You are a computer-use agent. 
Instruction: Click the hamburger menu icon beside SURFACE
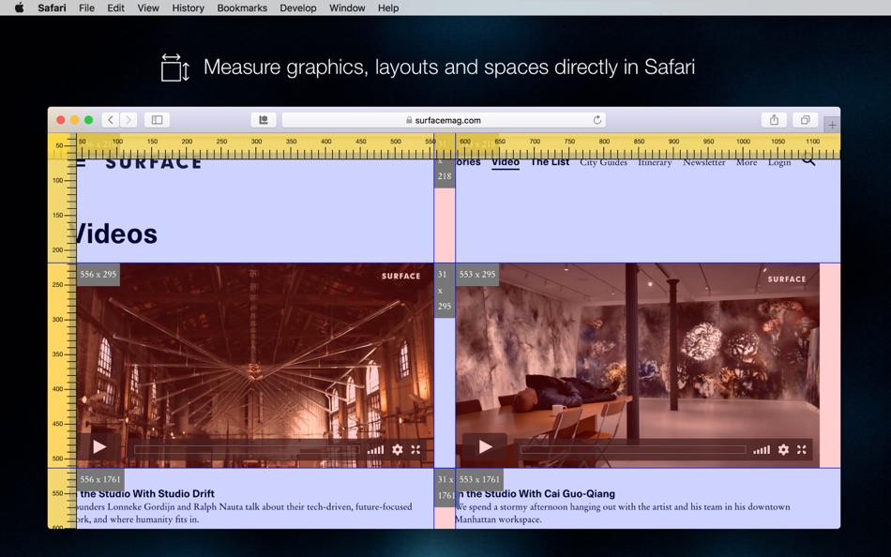82,163
